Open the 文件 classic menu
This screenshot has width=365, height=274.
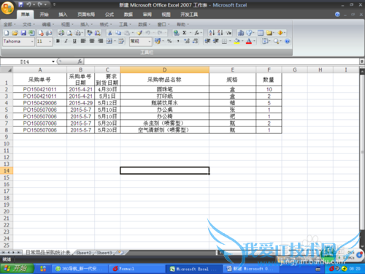click(28, 24)
